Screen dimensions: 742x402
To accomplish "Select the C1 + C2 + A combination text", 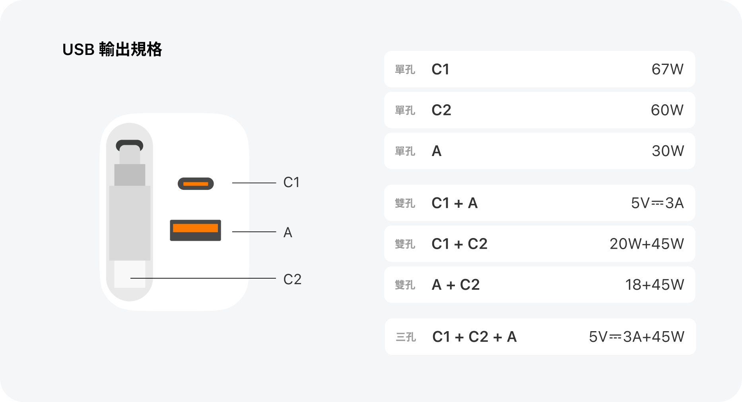I will [x=474, y=337].
